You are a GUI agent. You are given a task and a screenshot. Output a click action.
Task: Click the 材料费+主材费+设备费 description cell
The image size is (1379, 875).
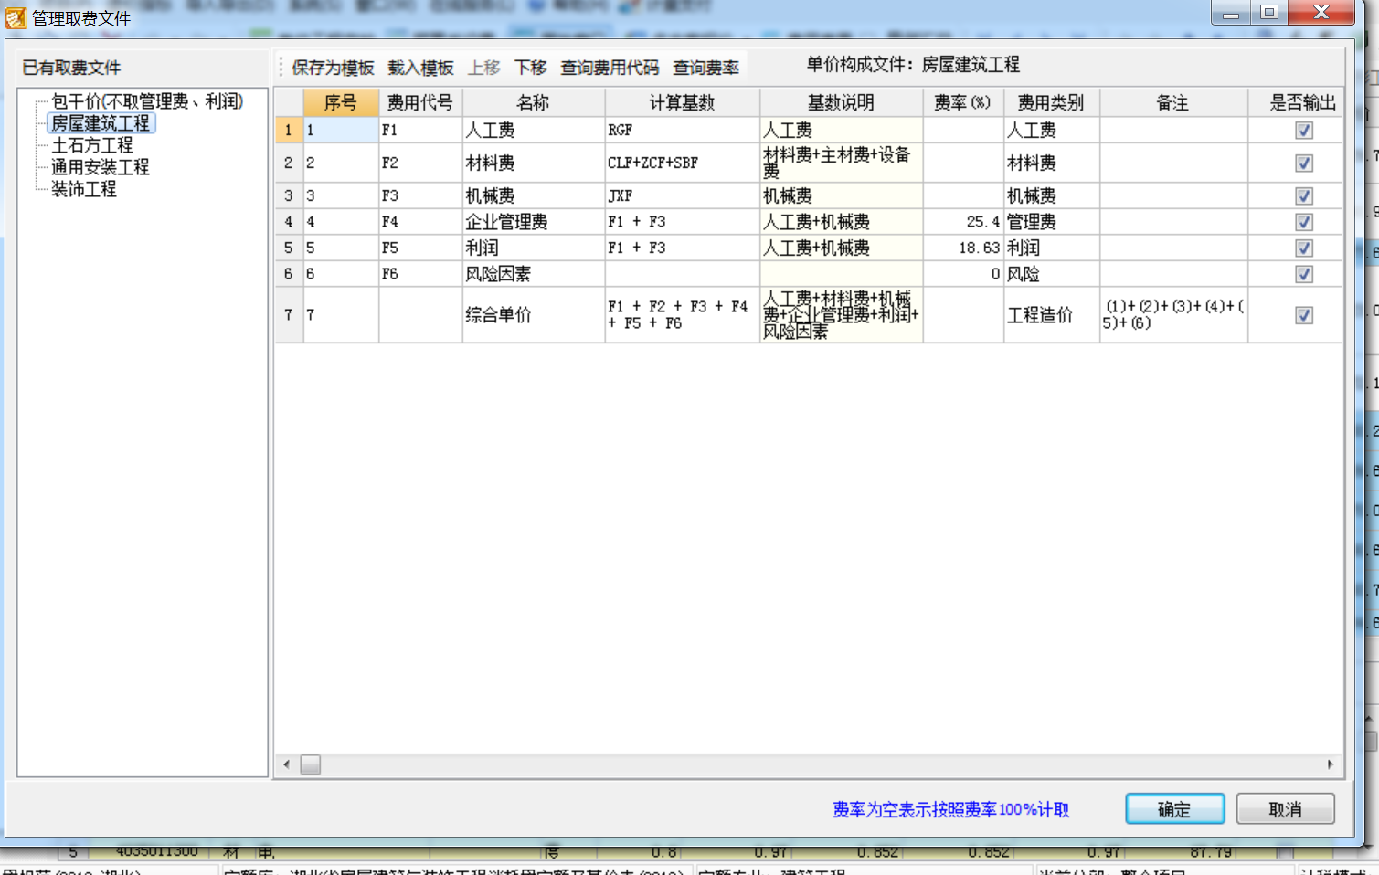click(841, 163)
